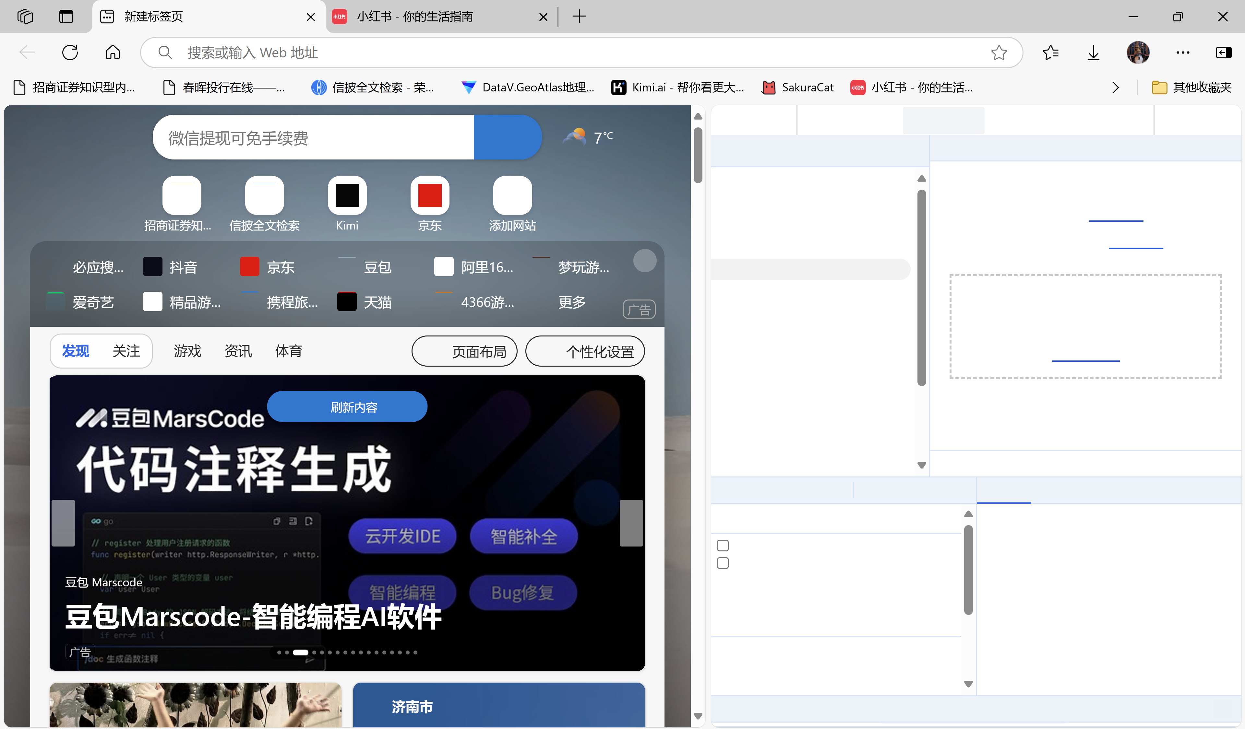This screenshot has height=729, width=1245.
Task: Click the blue search button
Action: [508, 137]
